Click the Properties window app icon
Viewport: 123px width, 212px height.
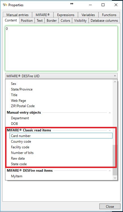(x=5, y=5)
